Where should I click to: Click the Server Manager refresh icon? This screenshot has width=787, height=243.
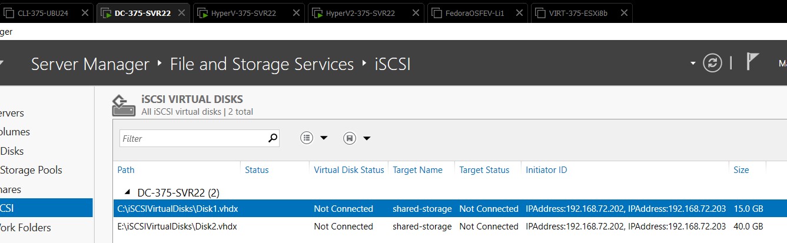coord(712,63)
